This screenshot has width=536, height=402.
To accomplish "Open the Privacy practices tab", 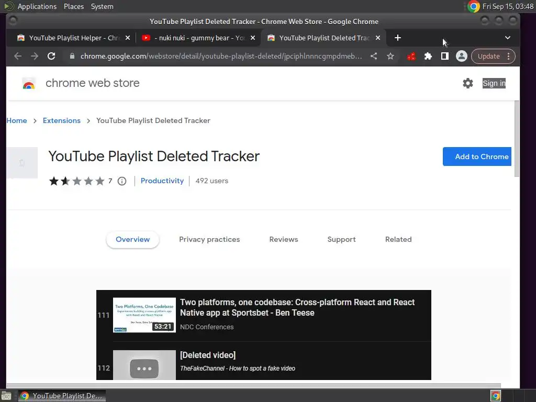I will point(209,239).
